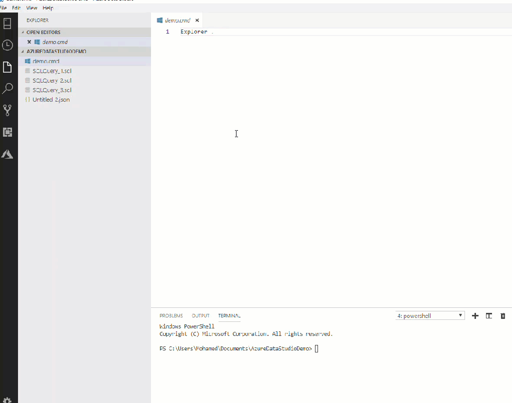
Task: Open the powershell terminal selector dropdown
Action: [x=430, y=316]
